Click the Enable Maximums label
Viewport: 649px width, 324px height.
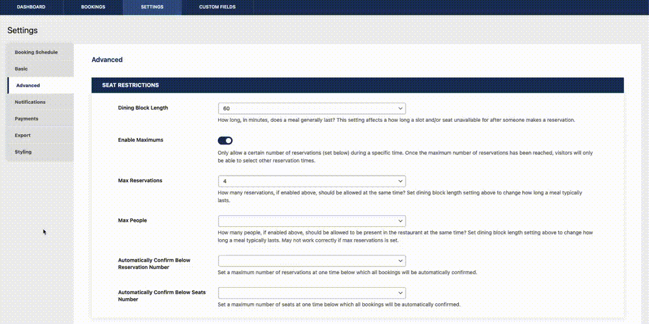[141, 140]
